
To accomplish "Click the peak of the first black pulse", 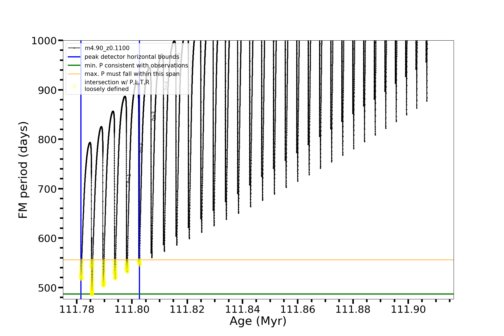I will click(90, 143).
